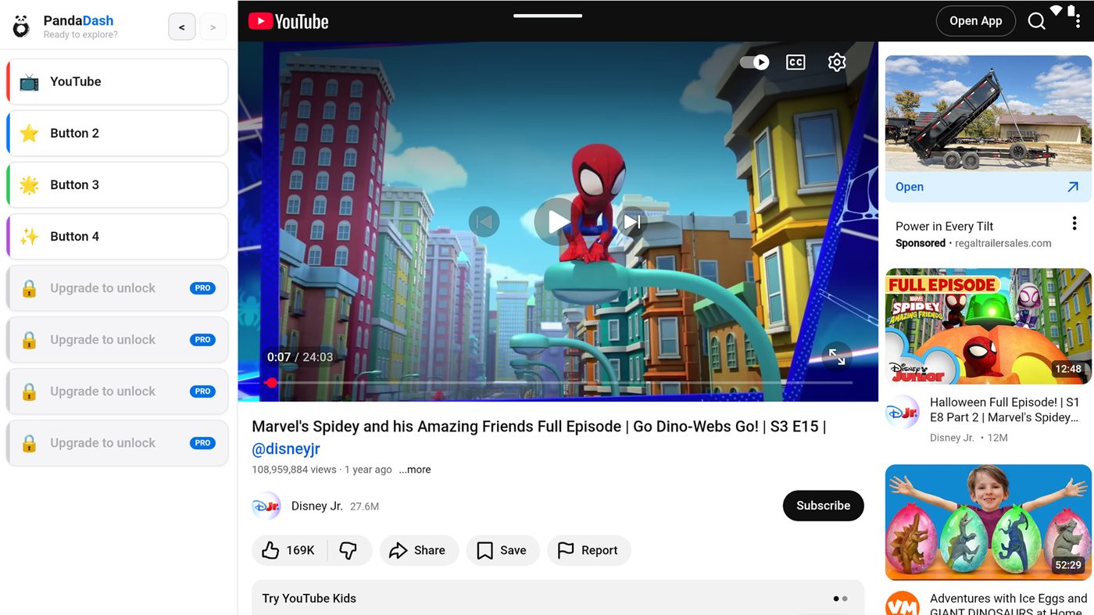This screenshot has height=615, width=1094.
Task: Like the video (169K thumbs up)
Action: pos(289,550)
